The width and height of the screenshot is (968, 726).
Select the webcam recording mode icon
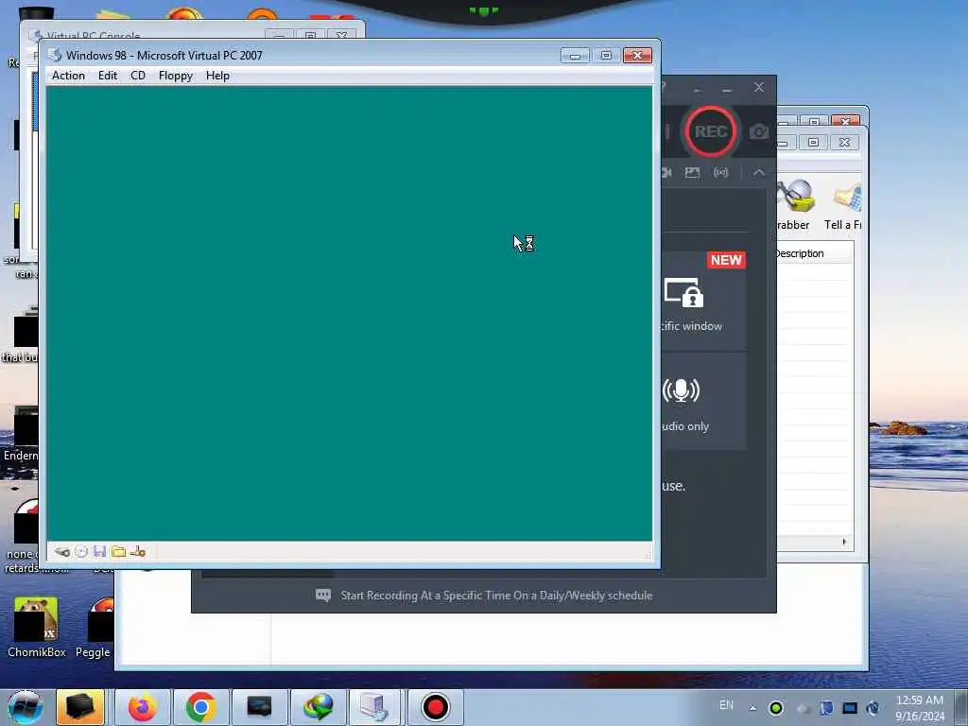click(666, 173)
